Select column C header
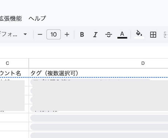The height and width of the screenshot is (138, 168). click(x=14, y=63)
